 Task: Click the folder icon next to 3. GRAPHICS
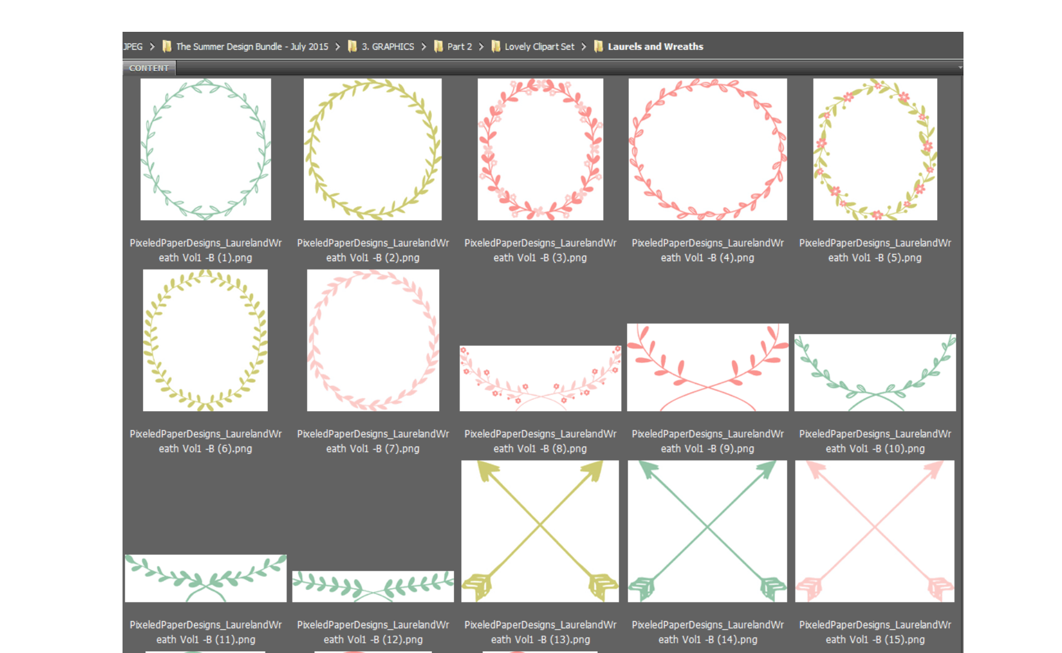pos(353,46)
